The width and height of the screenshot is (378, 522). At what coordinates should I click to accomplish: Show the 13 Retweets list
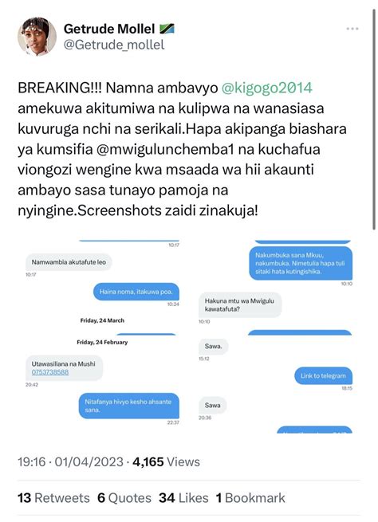(x=53, y=498)
